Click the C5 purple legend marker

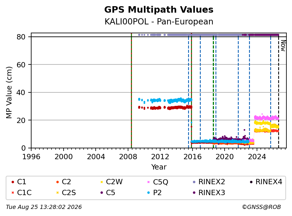(102, 193)
